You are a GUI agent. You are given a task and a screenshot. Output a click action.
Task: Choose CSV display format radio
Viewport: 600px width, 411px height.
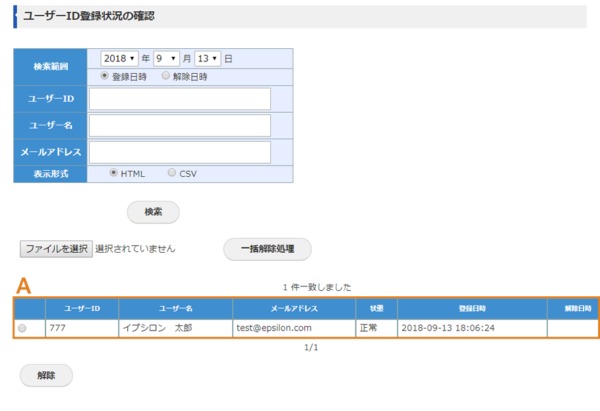click(172, 172)
